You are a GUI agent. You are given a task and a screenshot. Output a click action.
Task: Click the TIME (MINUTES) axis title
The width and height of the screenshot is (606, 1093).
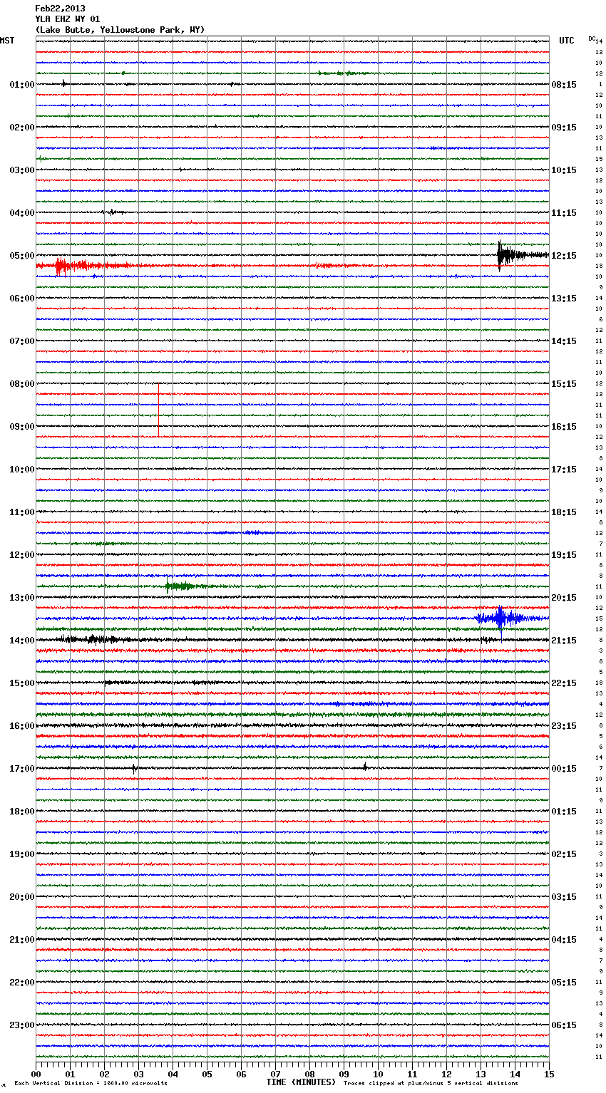pos(301,1082)
